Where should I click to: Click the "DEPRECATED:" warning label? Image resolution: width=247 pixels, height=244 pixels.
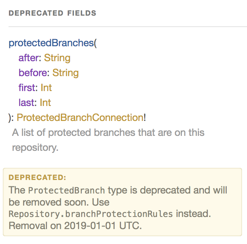pos(37,177)
